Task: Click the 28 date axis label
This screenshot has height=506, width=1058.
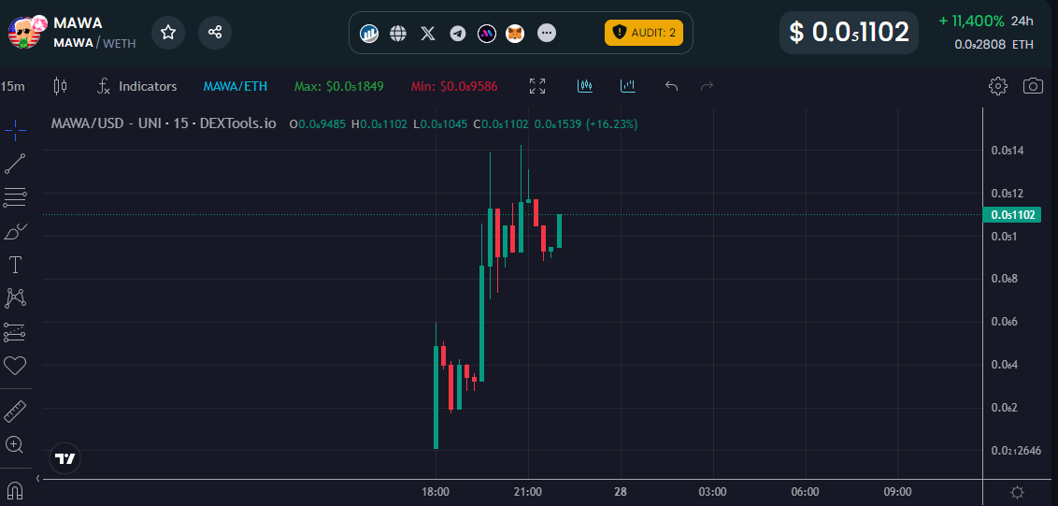Action: [620, 491]
